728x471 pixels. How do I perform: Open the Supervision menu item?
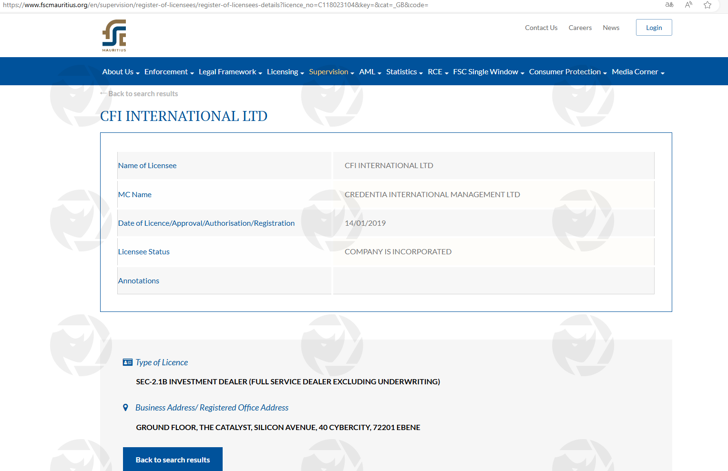point(331,72)
